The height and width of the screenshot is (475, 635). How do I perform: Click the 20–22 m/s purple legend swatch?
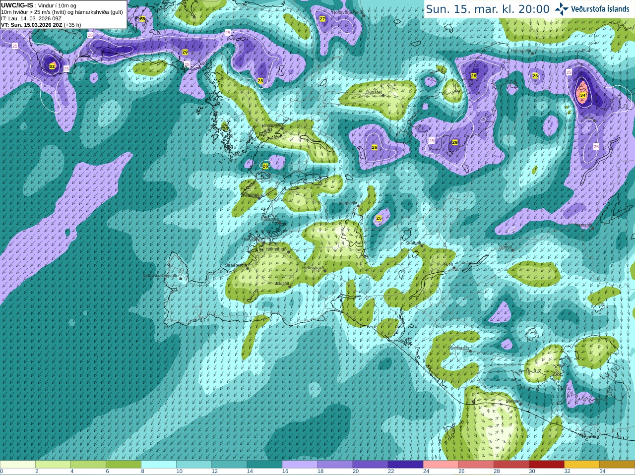371,465
